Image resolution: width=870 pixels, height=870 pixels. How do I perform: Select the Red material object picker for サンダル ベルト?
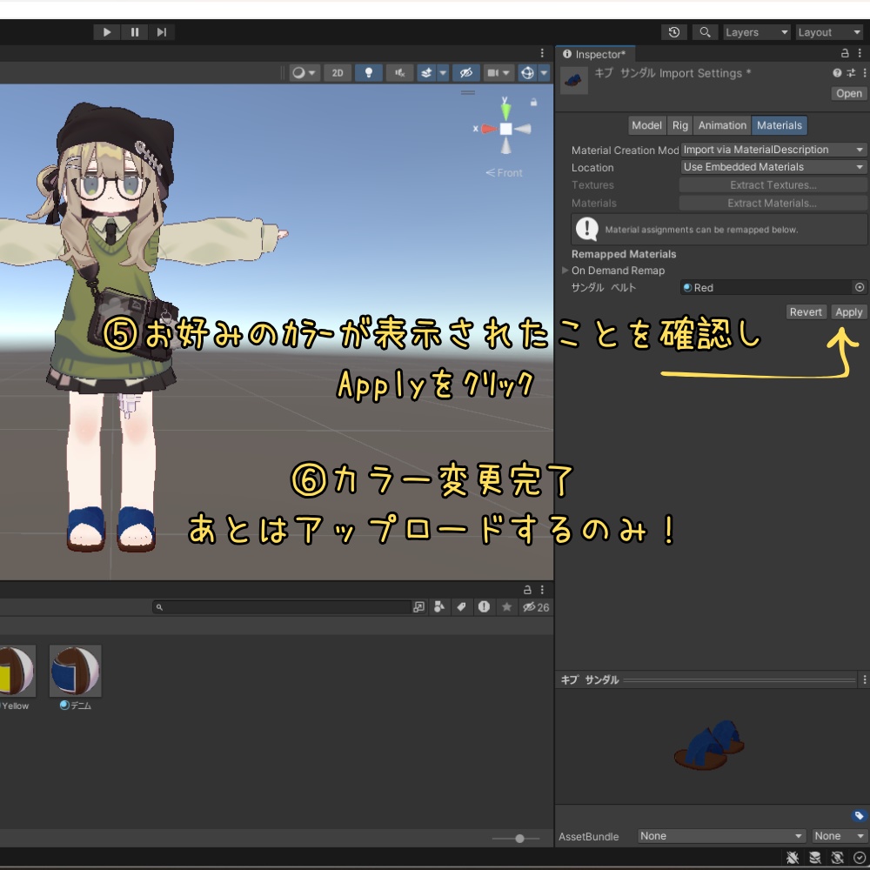(x=859, y=287)
